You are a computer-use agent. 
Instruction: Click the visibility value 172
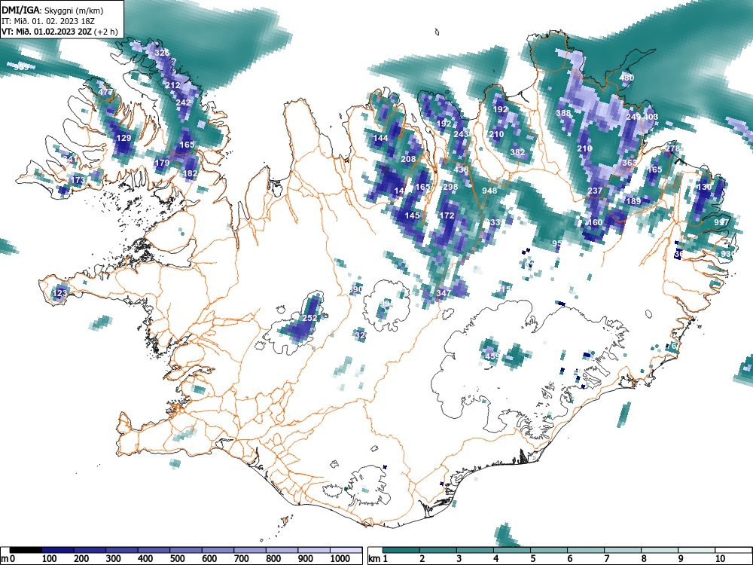coord(447,215)
